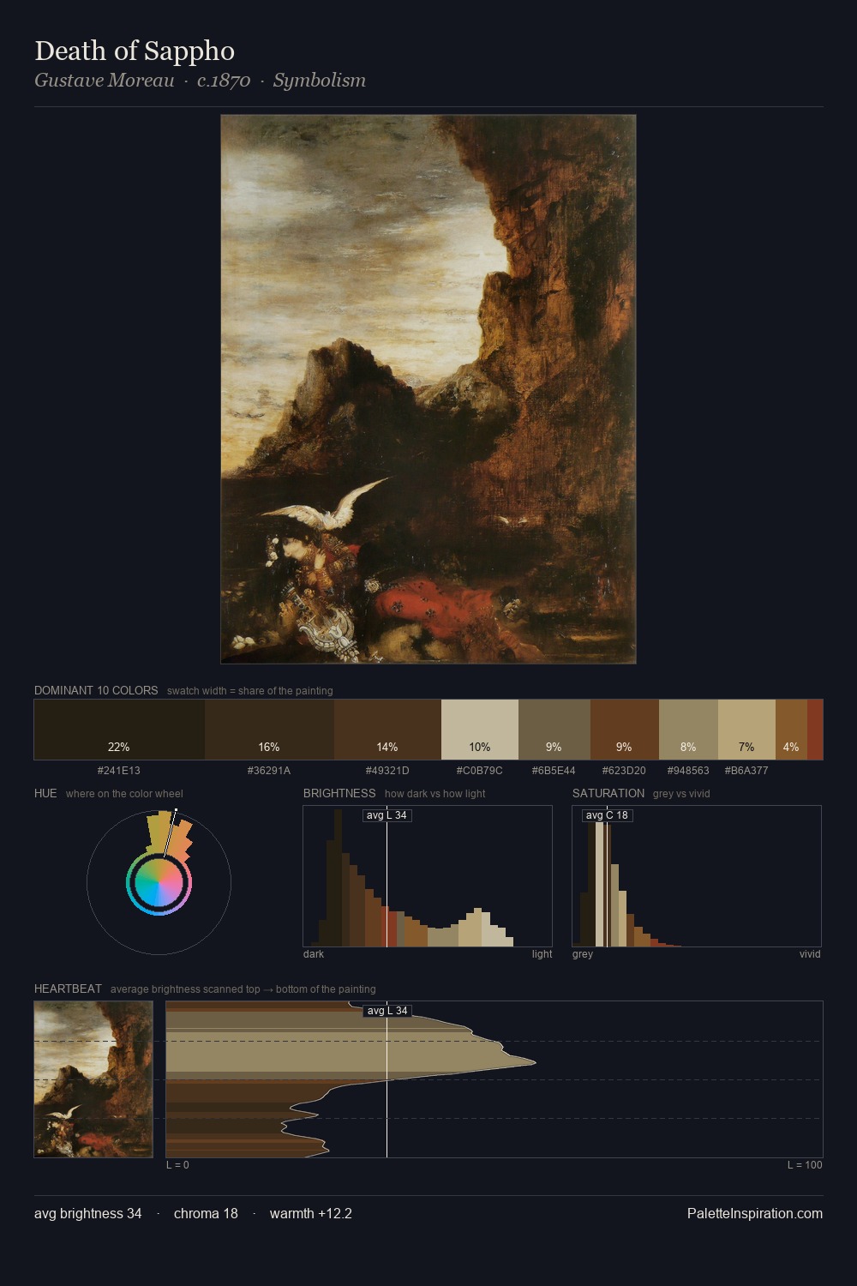This screenshot has width=857, height=1286.
Task: Click the 'SATURATION' section heading
Action: tap(608, 793)
